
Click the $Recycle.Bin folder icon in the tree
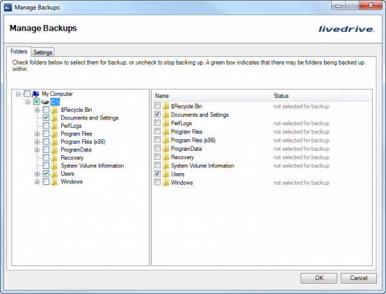click(x=54, y=110)
